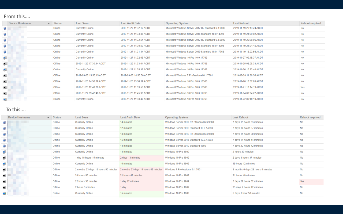Click offline icon in row last seen 1 day 18 hours 15 minutes
The image size is (343, 214).
tap(4, 158)
